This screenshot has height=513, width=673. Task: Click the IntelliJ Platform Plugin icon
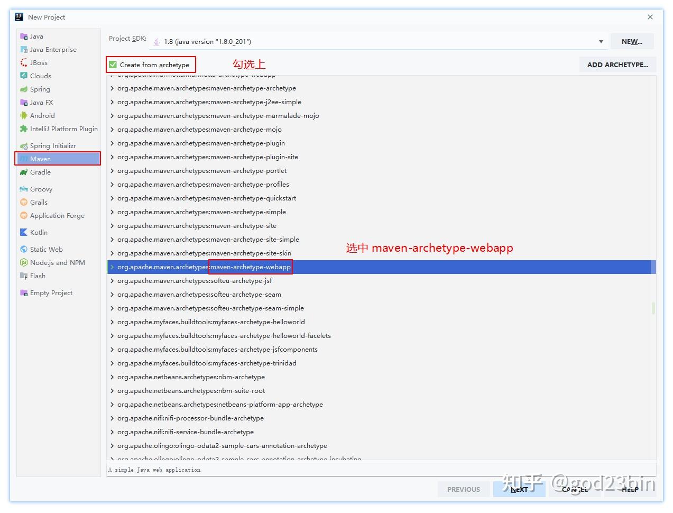coord(24,129)
